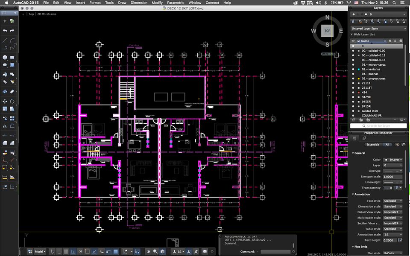410x256 pixels.
Task: Click the Search for layer field
Action: (x=378, y=126)
